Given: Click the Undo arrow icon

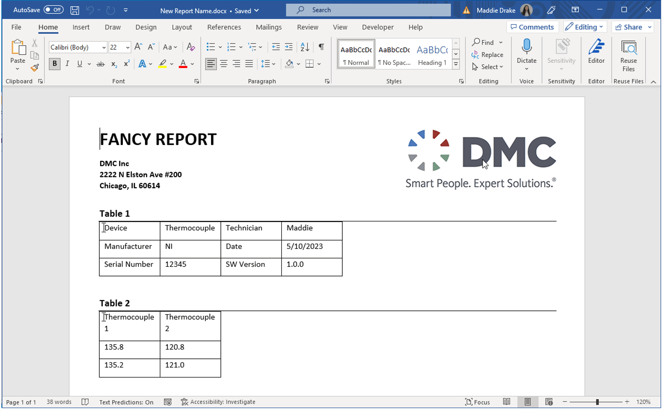Looking at the screenshot, I should point(90,10).
